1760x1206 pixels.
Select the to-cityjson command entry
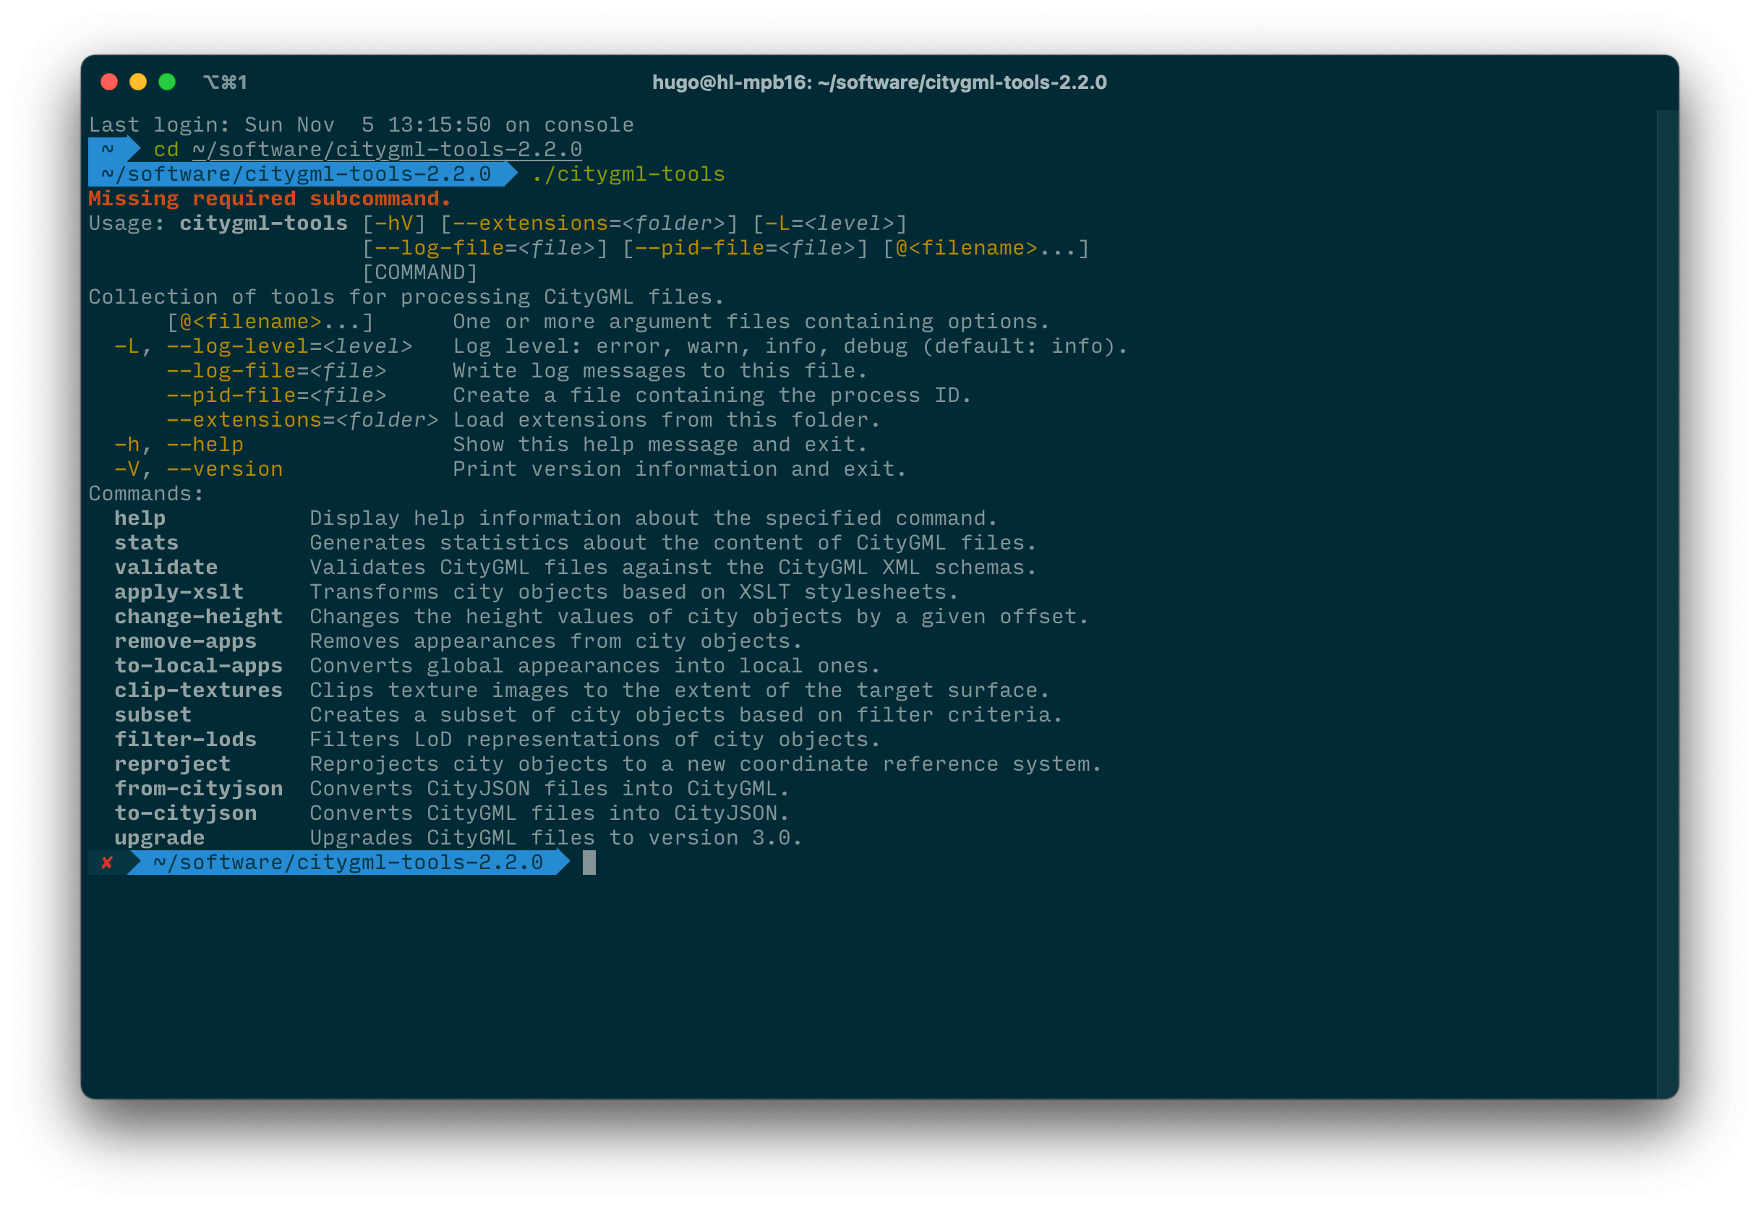[x=186, y=813]
